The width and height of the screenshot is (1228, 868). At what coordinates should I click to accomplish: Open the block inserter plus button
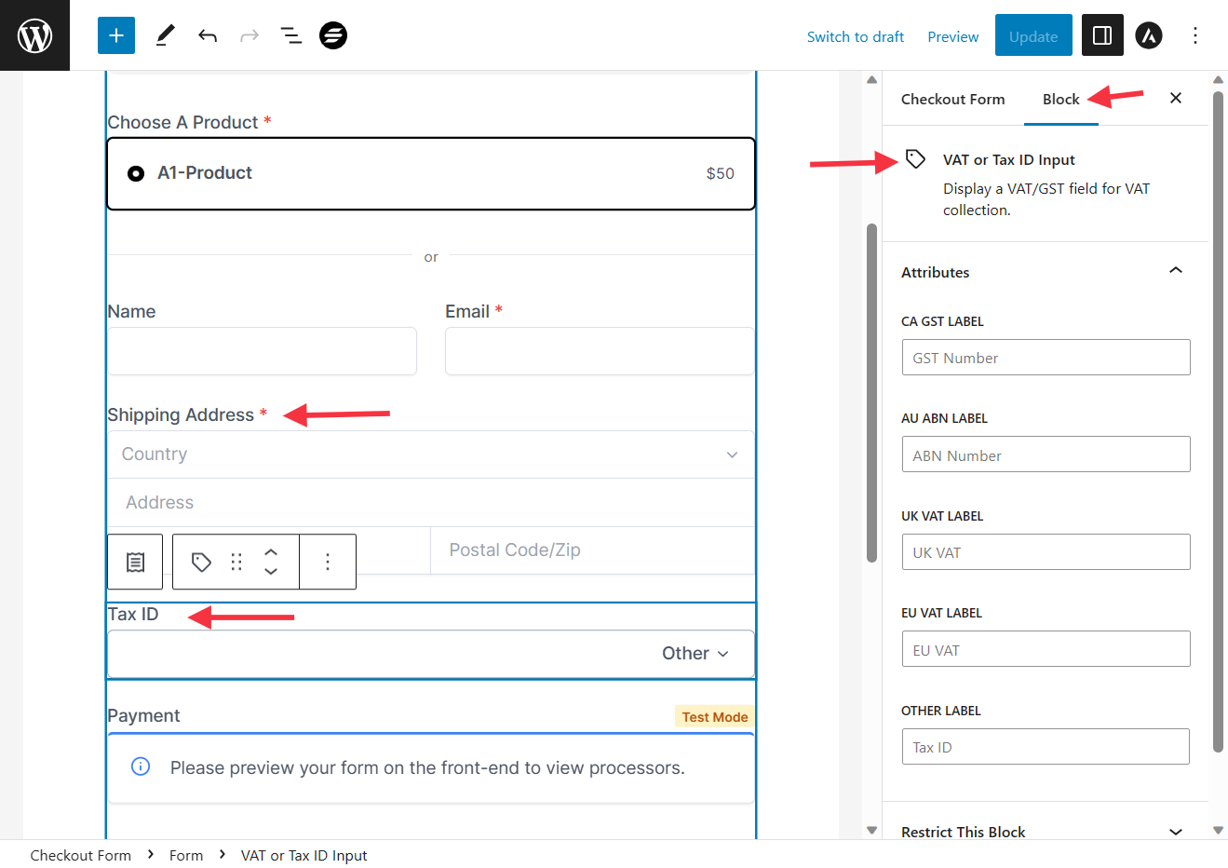tap(116, 35)
